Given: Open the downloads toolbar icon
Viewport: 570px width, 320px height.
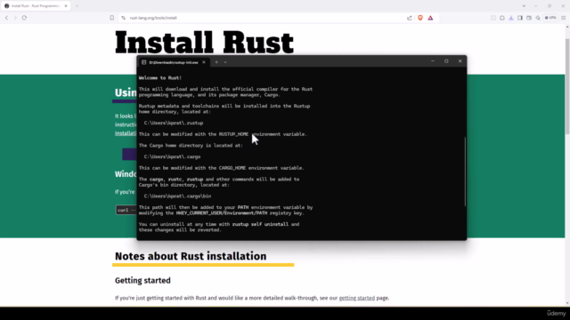Looking at the screenshot, I should (x=511, y=18).
